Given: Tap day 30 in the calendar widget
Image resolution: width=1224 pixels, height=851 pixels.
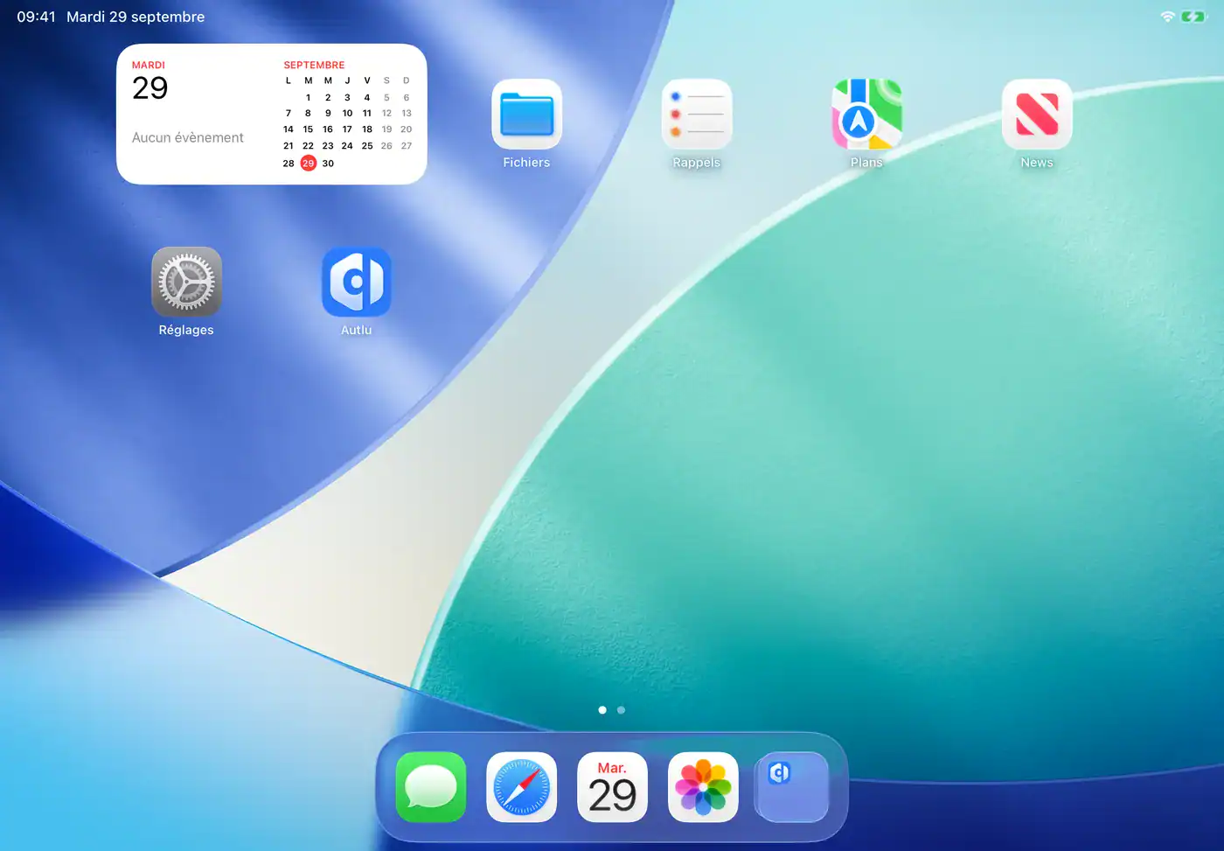Looking at the screenshot, I should (x=328, y=164).
